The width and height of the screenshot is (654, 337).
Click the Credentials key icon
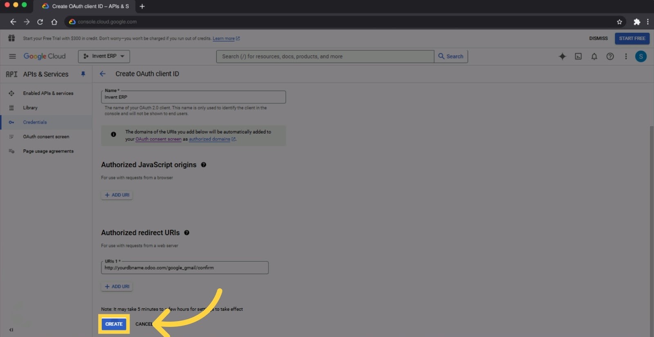(11, 122)
